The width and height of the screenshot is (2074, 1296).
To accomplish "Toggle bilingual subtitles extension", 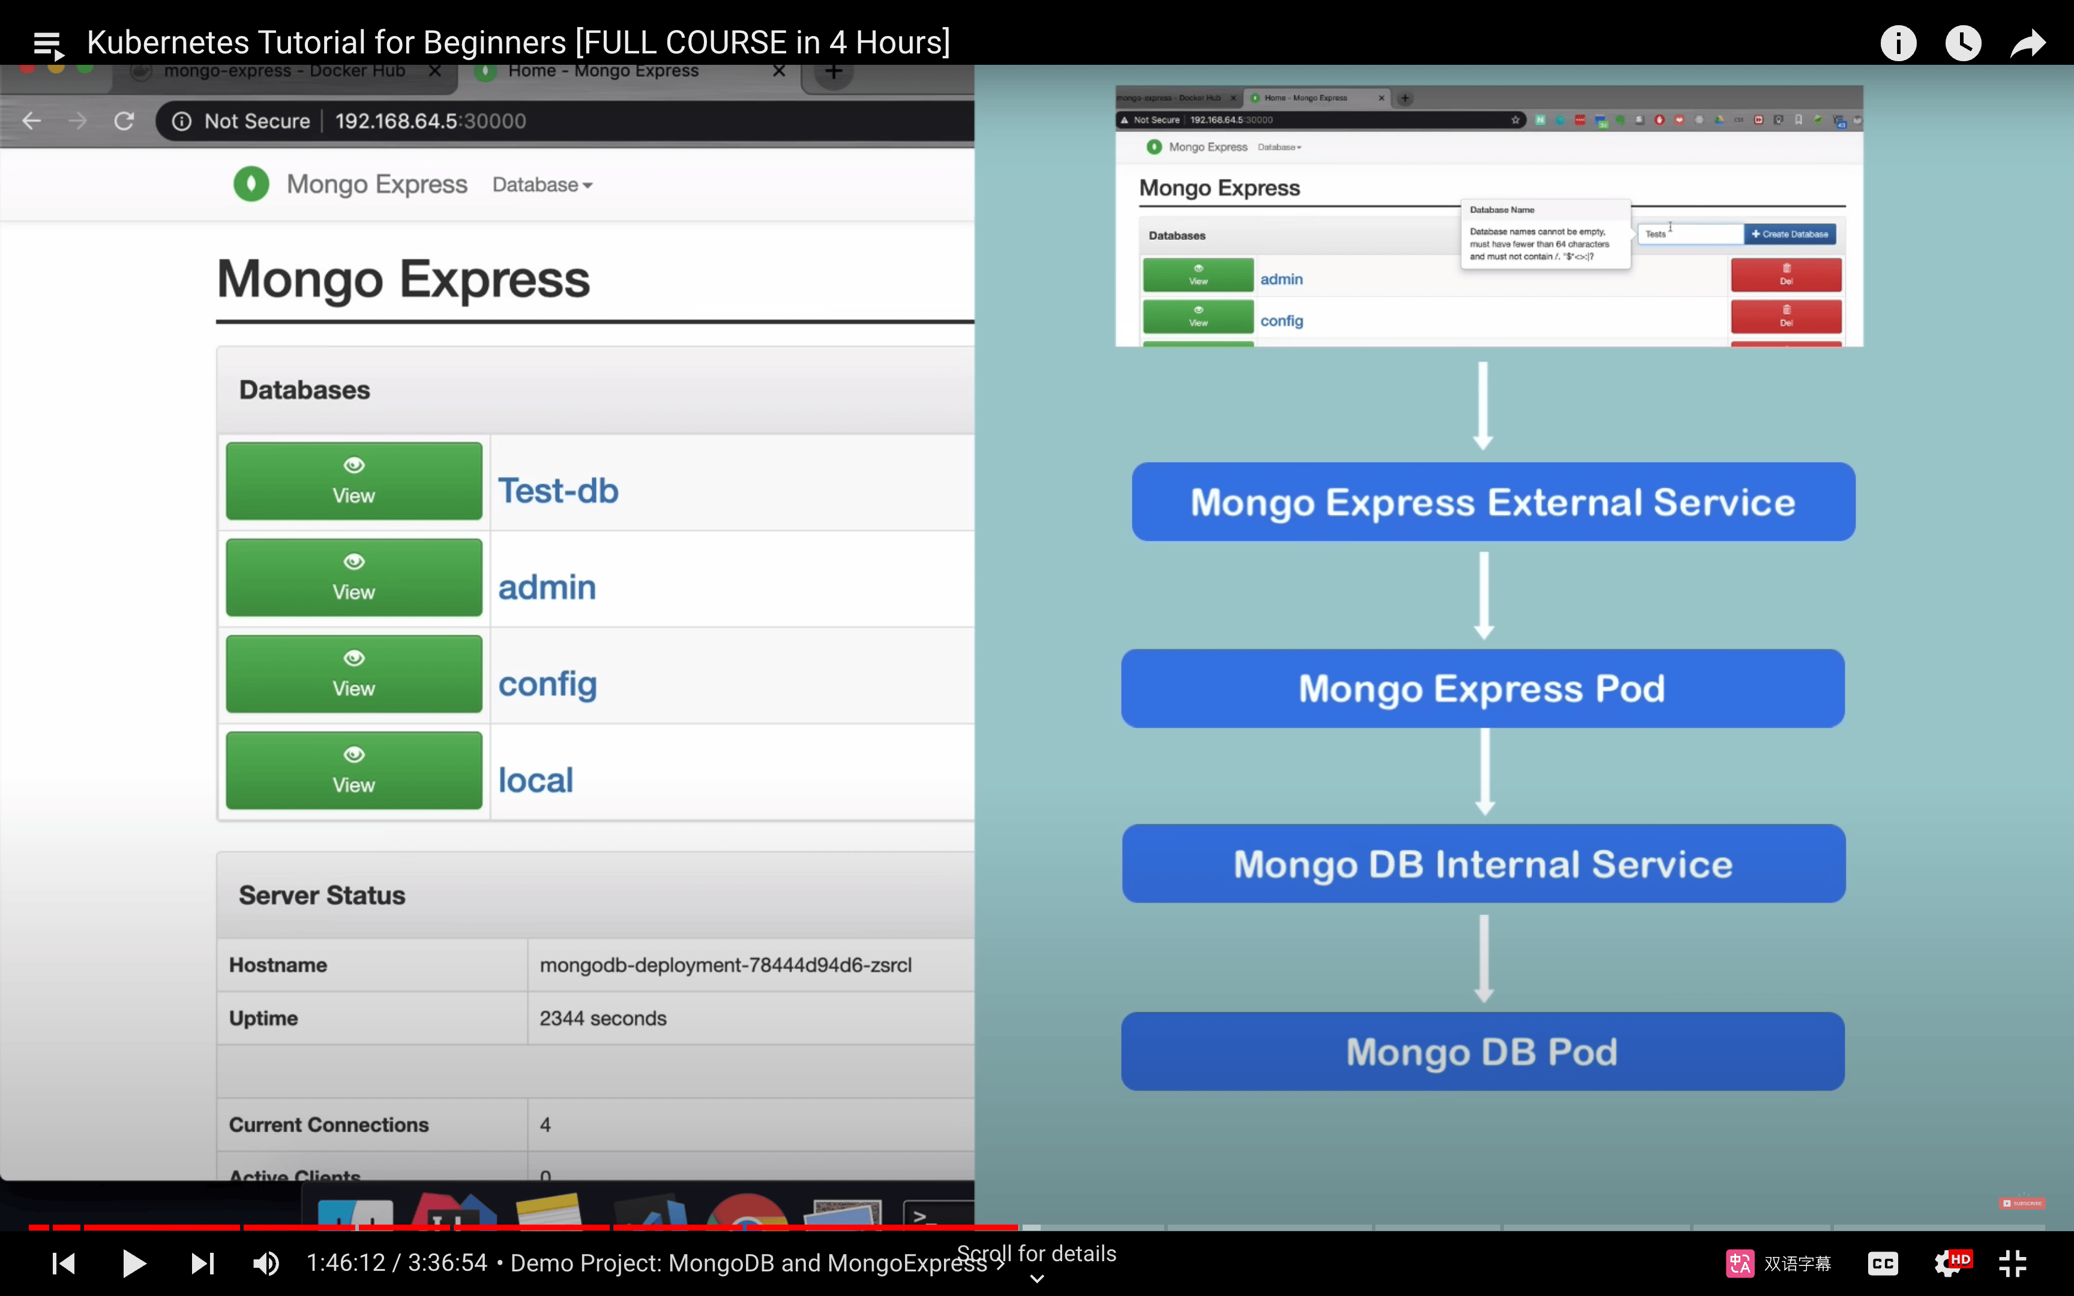I will tap(1778, 1264).
